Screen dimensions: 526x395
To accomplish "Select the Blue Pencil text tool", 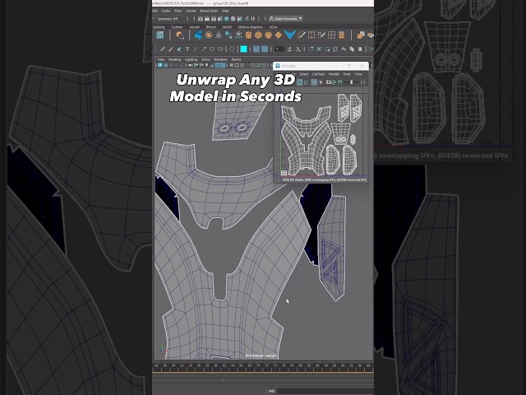I will (187, 49).
